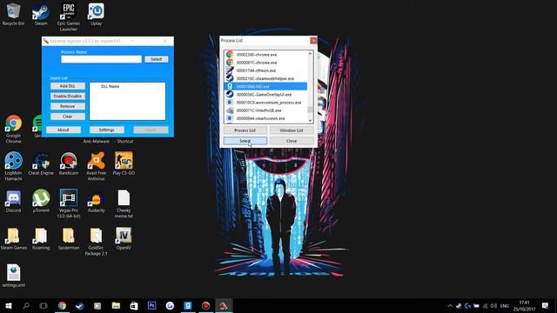Screen dimensions: 557x313
Task: Click the Close button in Process List
Action: coord(292,141)
